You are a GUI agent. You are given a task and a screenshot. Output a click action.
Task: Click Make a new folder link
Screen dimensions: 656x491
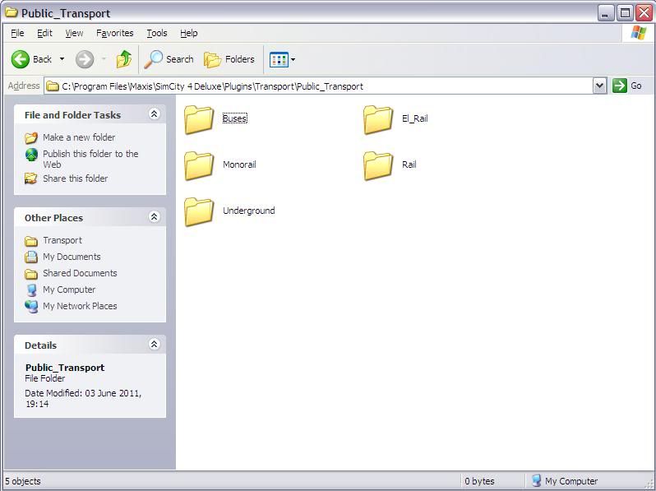(79, 137)
